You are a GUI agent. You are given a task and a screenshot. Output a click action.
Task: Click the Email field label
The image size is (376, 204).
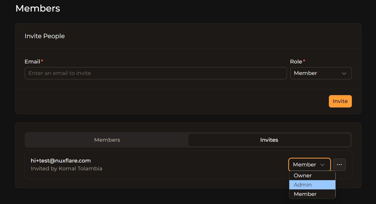(x=31, y=61)
